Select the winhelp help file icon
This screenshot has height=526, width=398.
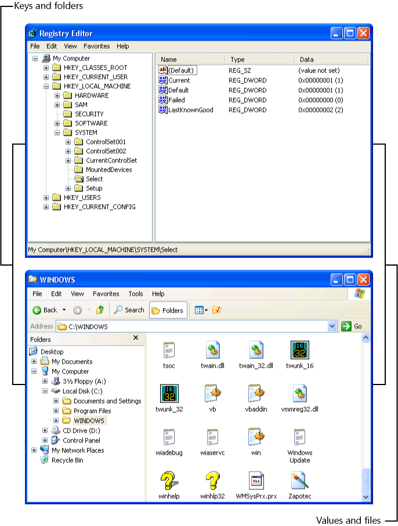click(168, 481)
